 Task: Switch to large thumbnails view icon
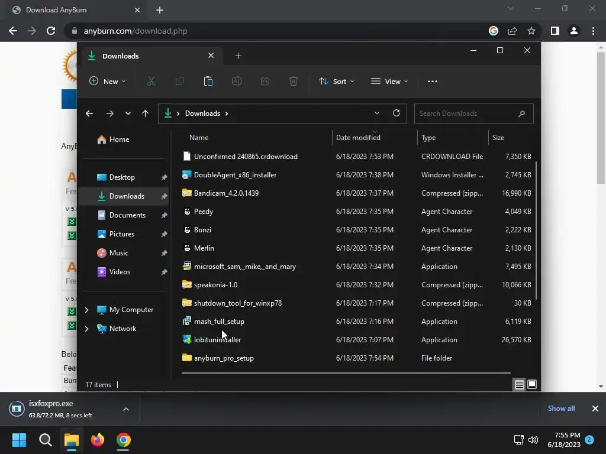[532, 384]
